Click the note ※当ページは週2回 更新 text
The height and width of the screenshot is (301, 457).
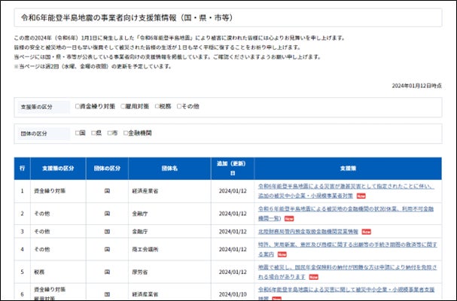[93, 66]
